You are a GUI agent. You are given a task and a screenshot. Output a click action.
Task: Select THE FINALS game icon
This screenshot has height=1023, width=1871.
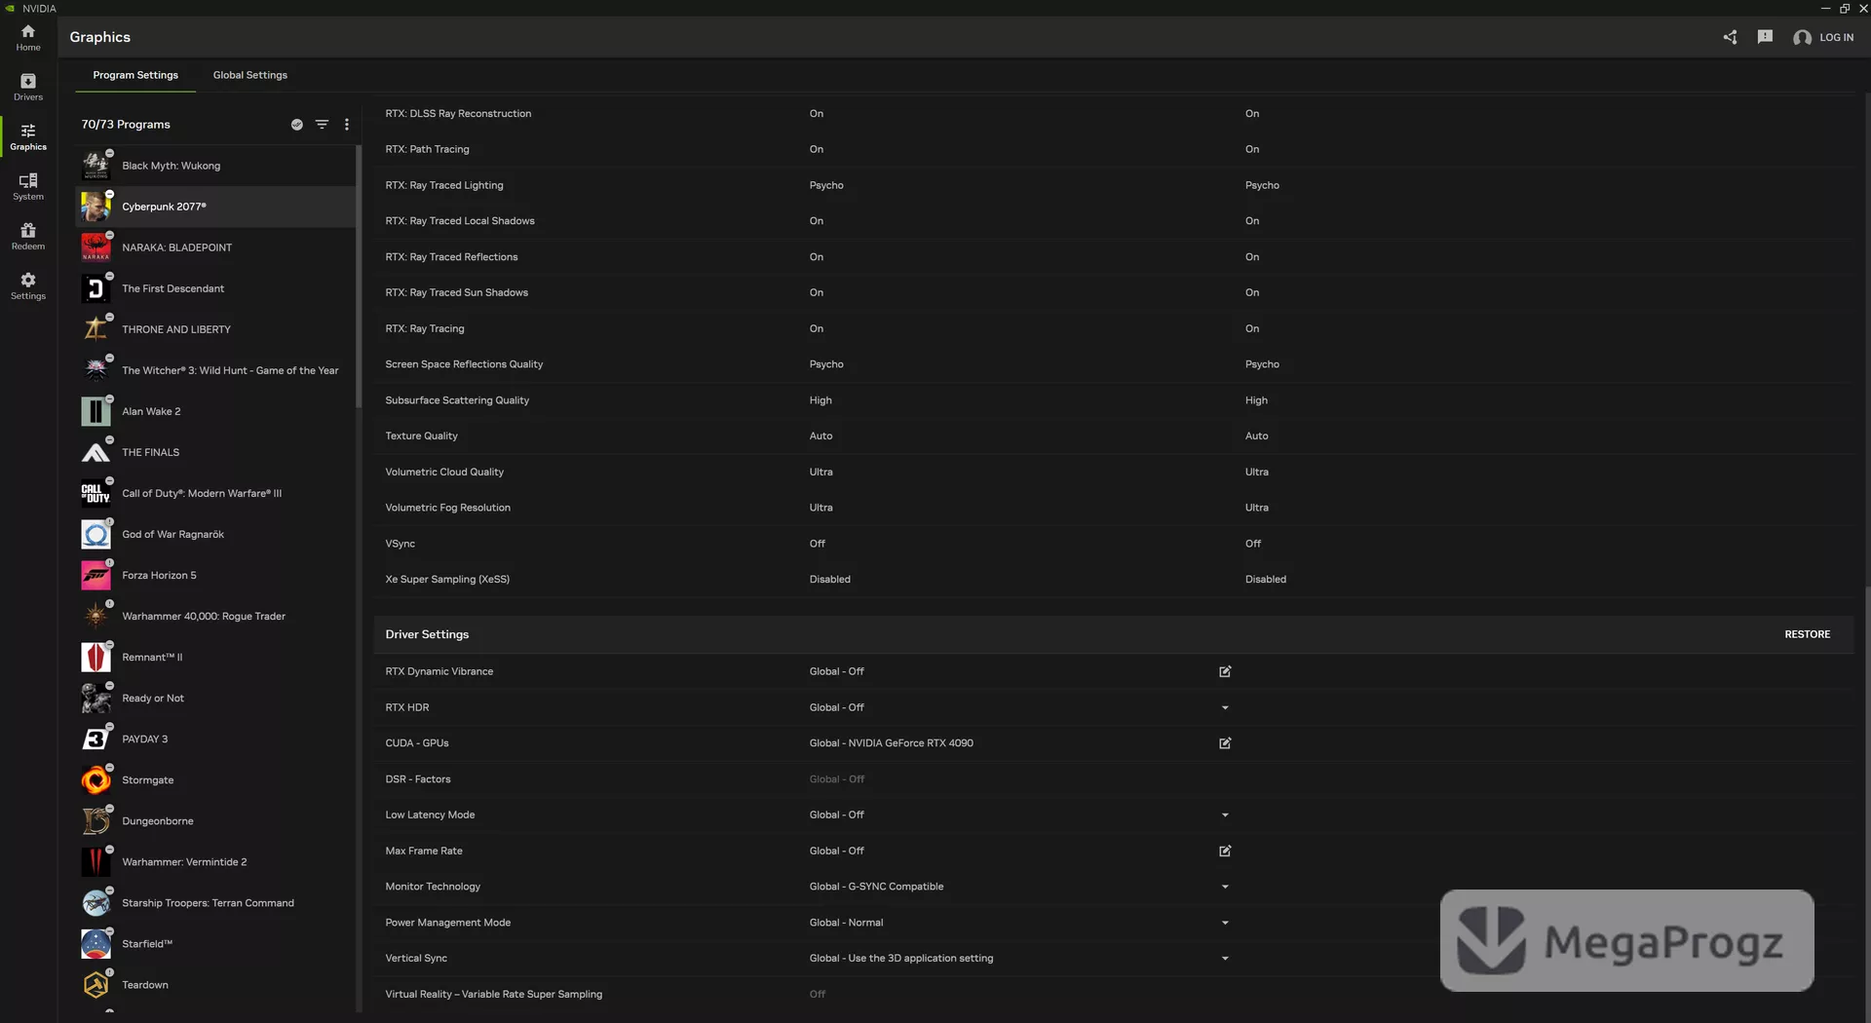tap(95, 452)
